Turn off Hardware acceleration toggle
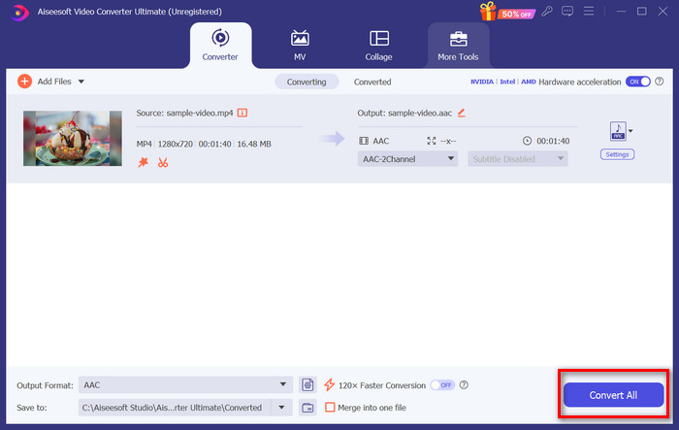 [x=637, y=83]
